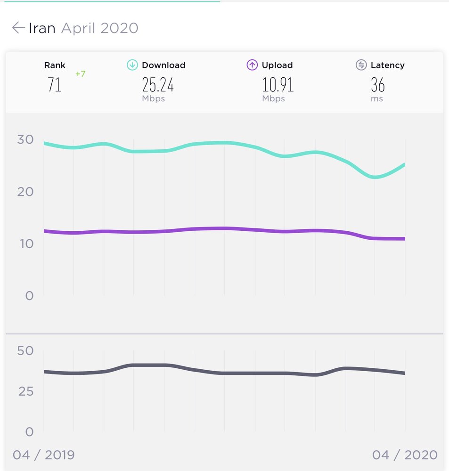Image resolution: width=449 pixels, height=471 pixels.
Task: Open the Upload label
Action: (277, 65)
